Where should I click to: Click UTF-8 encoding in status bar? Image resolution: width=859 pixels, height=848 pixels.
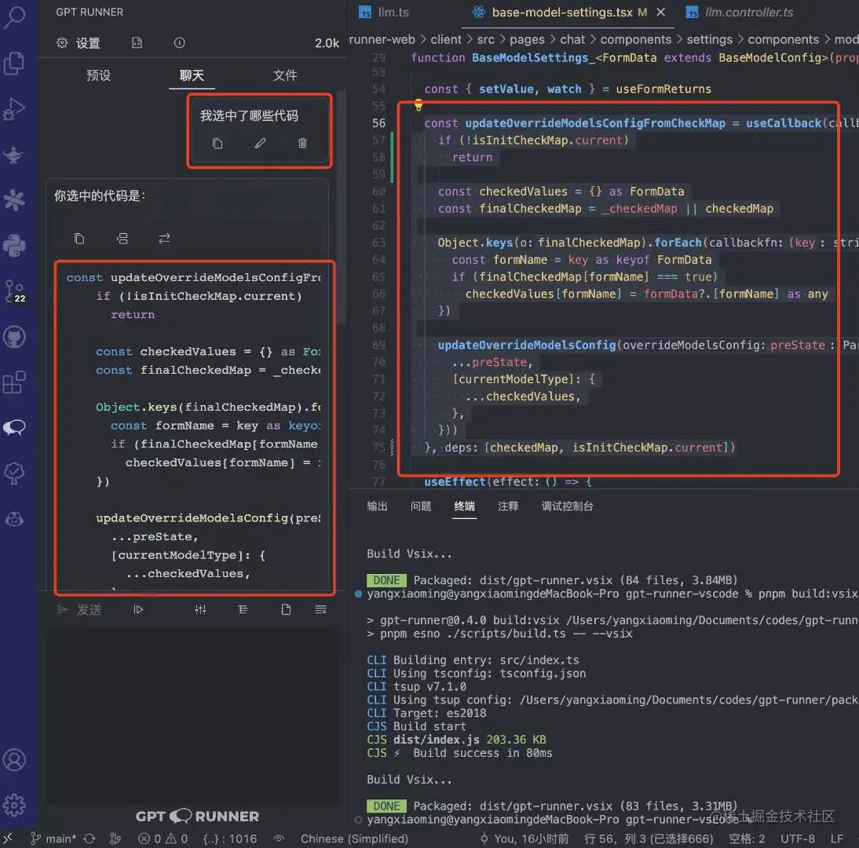[798, 839]
